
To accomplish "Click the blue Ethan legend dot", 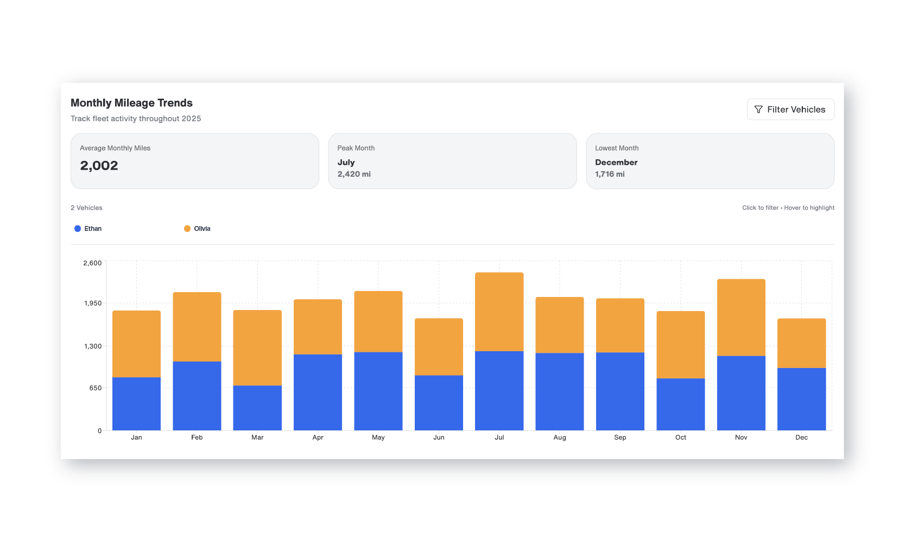I will [78, 228].
